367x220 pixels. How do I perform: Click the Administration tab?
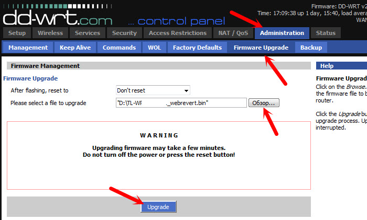pyautogui.click(x=282, y=33)
